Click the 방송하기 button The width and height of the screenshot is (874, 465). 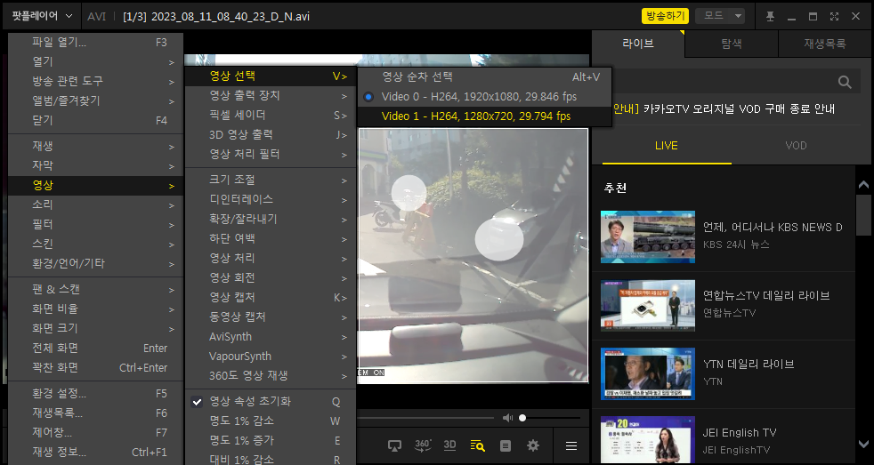(x=665, y=16)
